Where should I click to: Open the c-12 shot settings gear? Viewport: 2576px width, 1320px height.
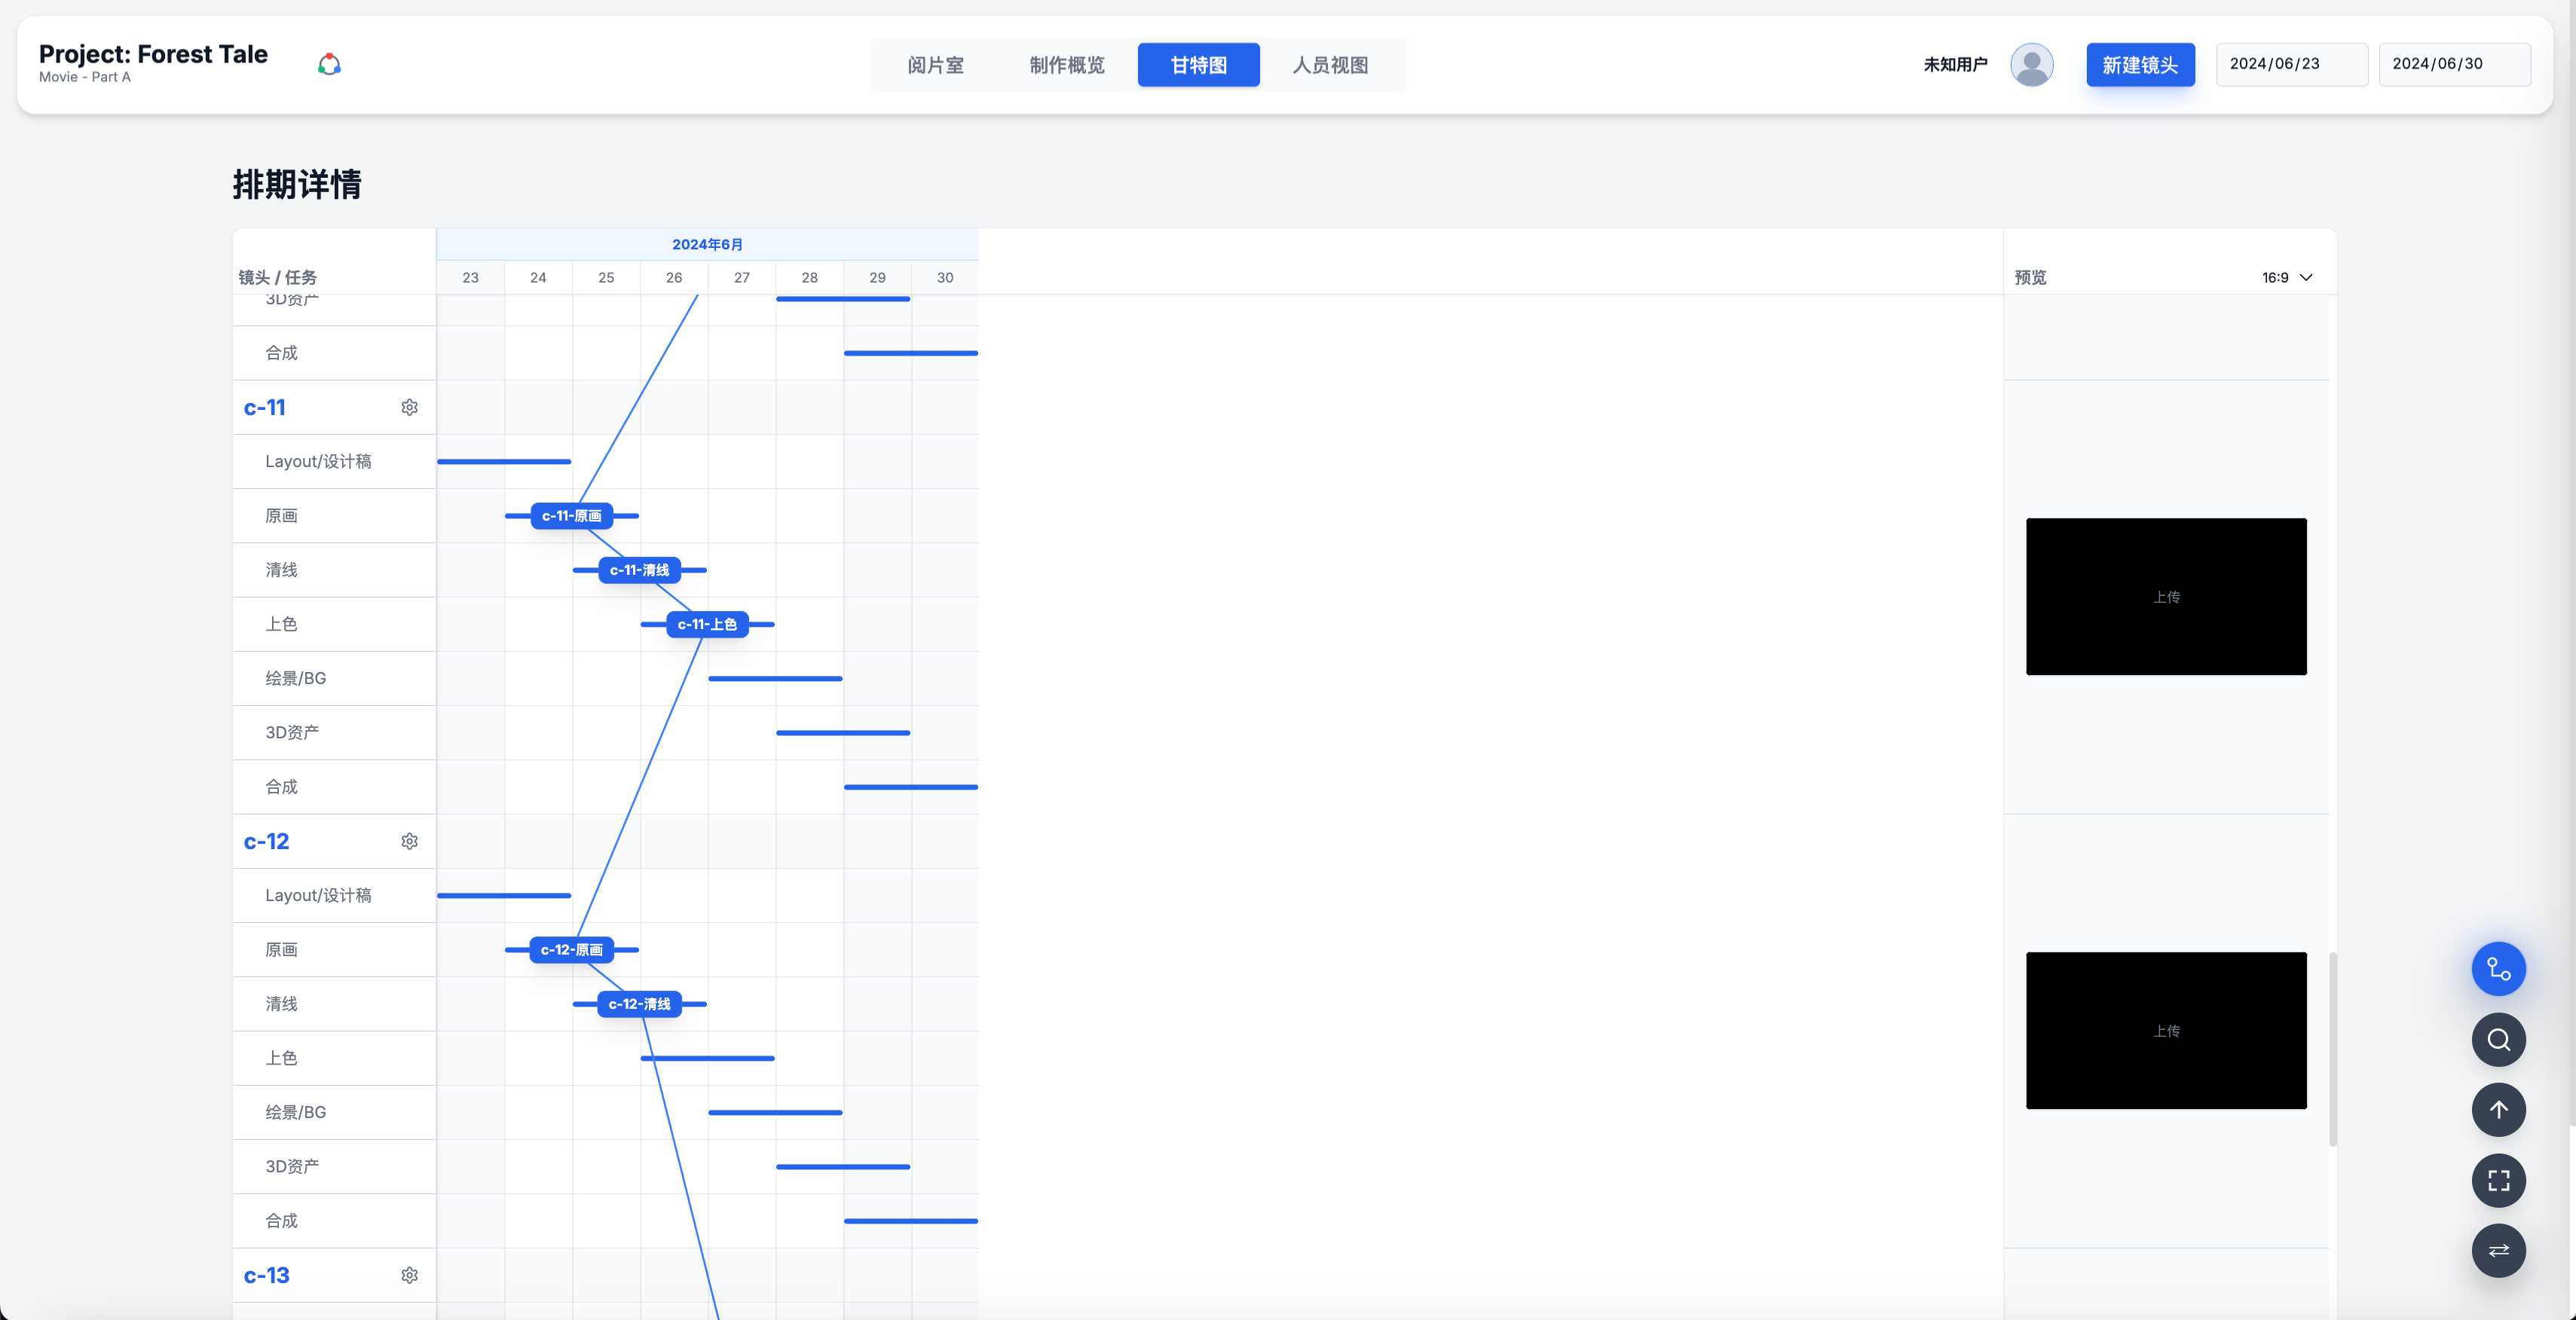[x=409, y=841]
